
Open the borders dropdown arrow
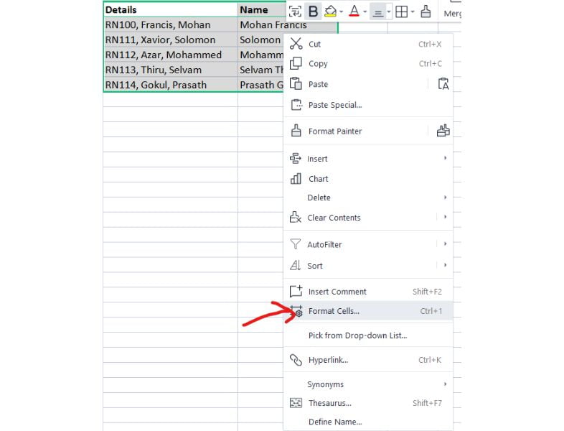(413, 12)
